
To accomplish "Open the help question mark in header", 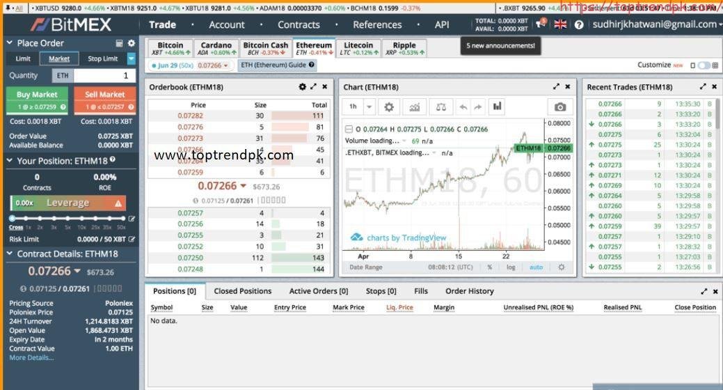I will click(x=579, y=25).
